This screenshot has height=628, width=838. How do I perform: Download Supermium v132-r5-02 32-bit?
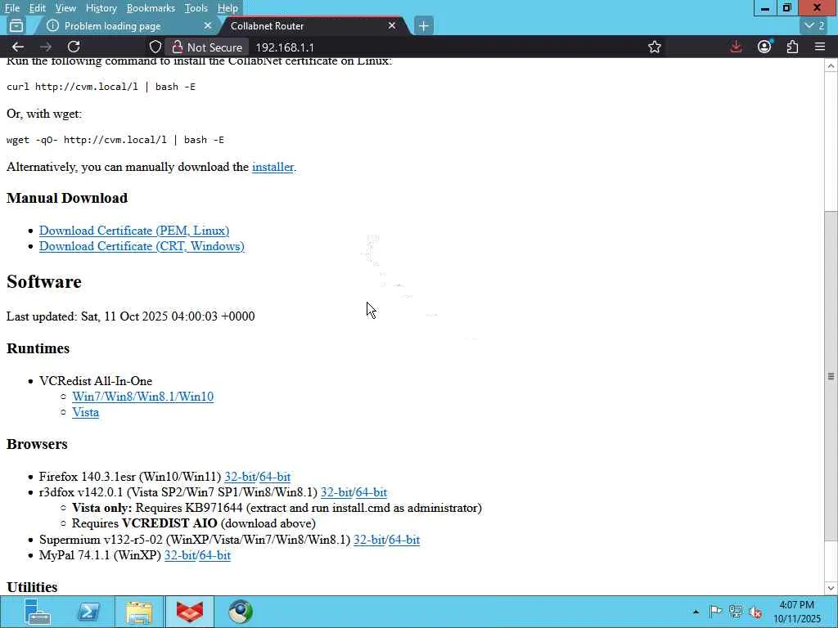(369, 540)
